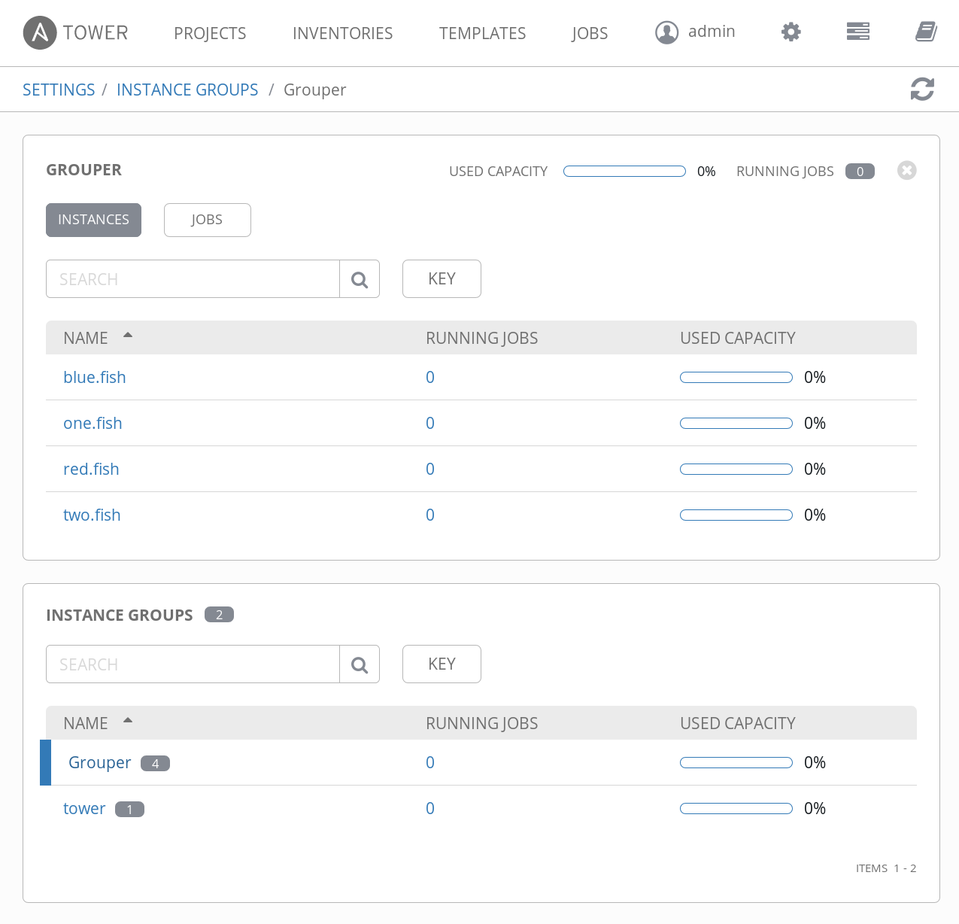This screenshot has height=924, width=959.
Task: Switch to the Jobs tab in Grouper
Action: click(x=207, y=220)
